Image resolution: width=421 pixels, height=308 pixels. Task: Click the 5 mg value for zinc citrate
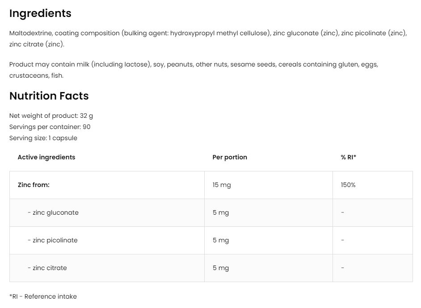pos(221,268)
